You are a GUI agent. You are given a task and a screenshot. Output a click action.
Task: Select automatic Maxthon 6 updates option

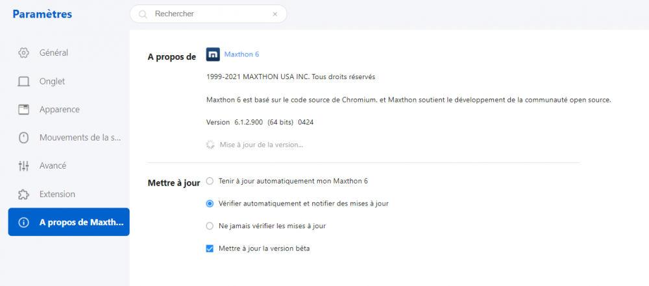point(210,180)
